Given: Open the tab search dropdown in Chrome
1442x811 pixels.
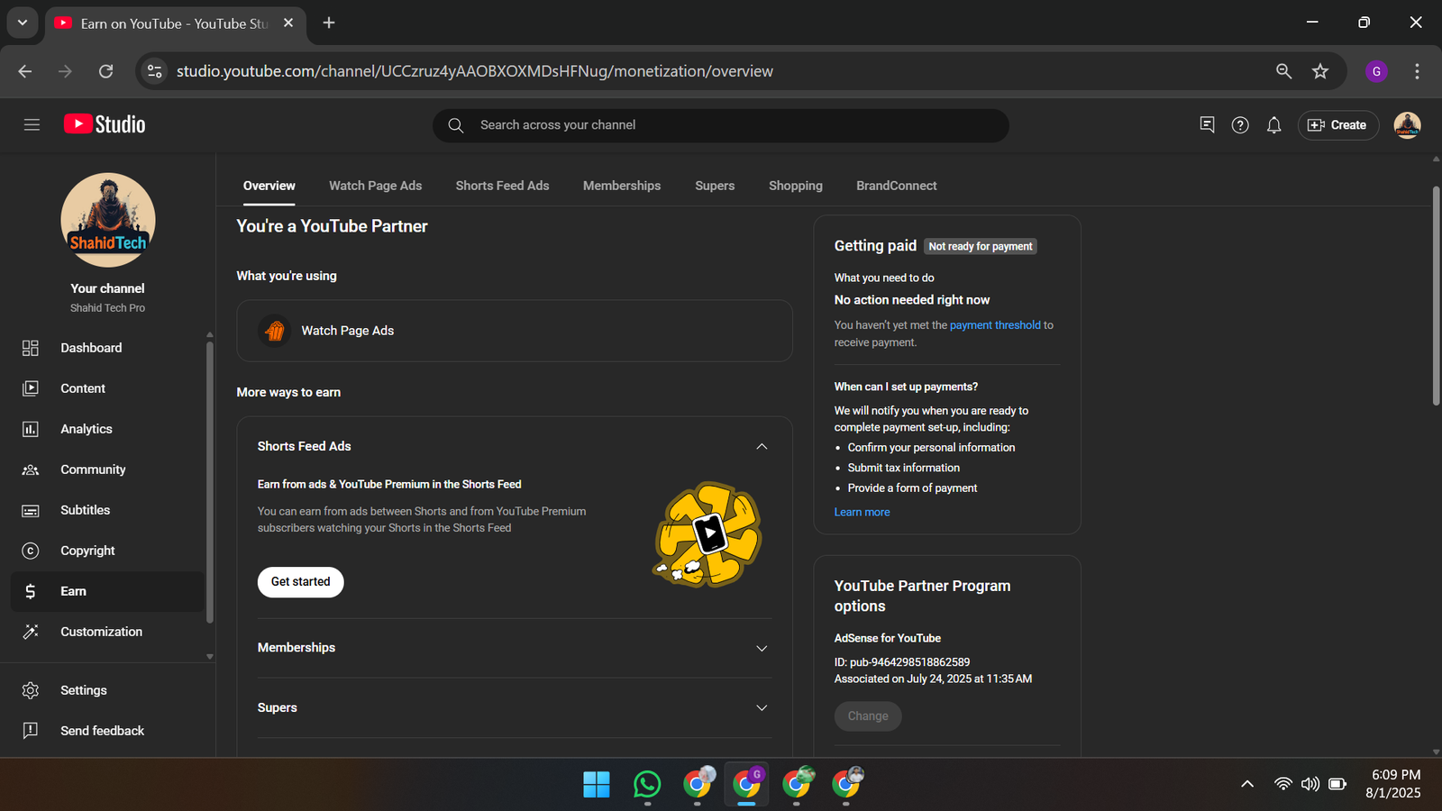Looking at the screenshot, I should 23,23.
